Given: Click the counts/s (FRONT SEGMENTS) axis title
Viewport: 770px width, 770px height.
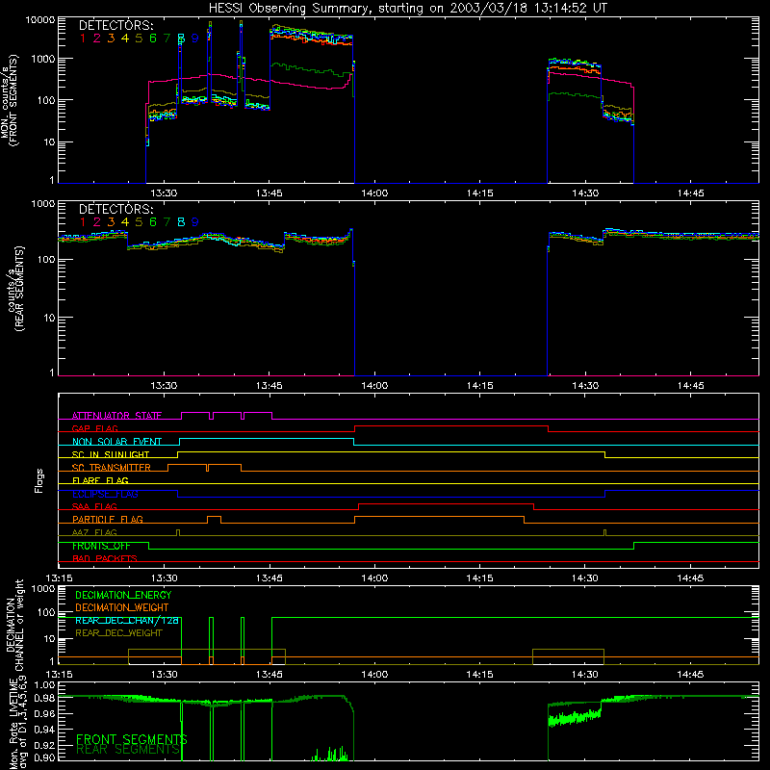Looking at the screenshot, I should (10, 100).
